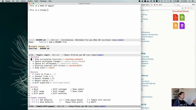The height and width of the screenshot is (110, 196).
Task: Switch to the Git - Book browser tab
Action: 164,5
